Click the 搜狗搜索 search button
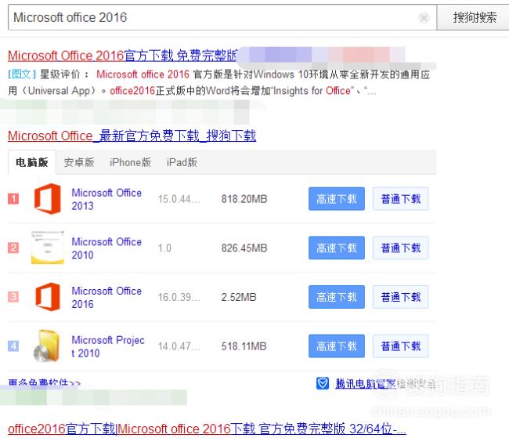This screenshot has width=509, height=438. click(x=474, y=17)
